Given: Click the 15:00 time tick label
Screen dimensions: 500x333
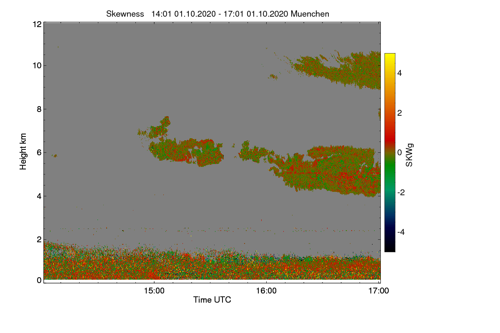Looking at the screenshot, I should tap(154, 291).
